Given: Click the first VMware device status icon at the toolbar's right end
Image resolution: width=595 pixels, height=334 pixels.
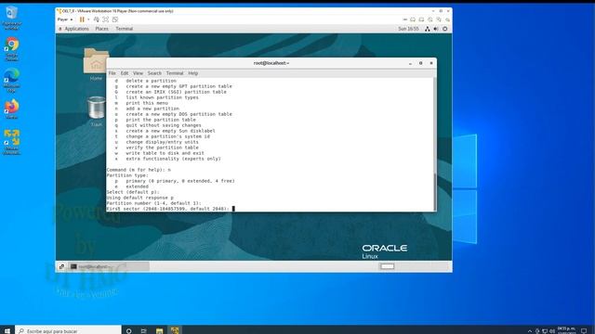Looking at the screenshot, I should 405,19.
